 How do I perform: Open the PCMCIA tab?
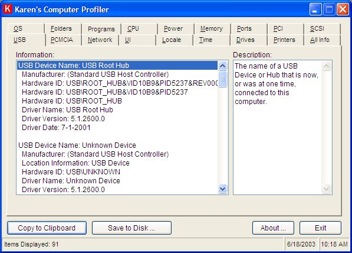pos(63,40)
